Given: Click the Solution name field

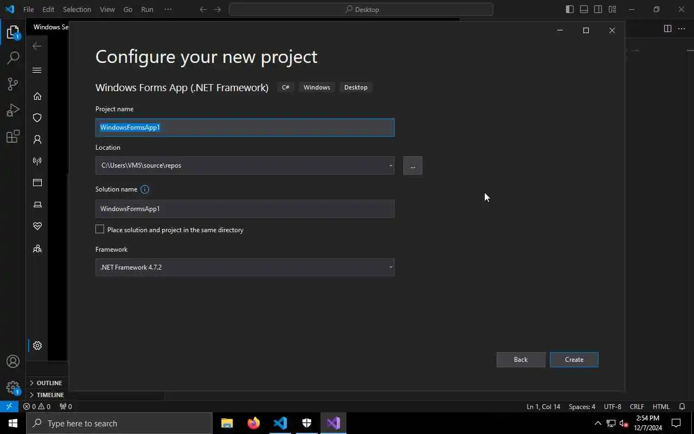Looking at the screenshot, I should coord(245,209).
